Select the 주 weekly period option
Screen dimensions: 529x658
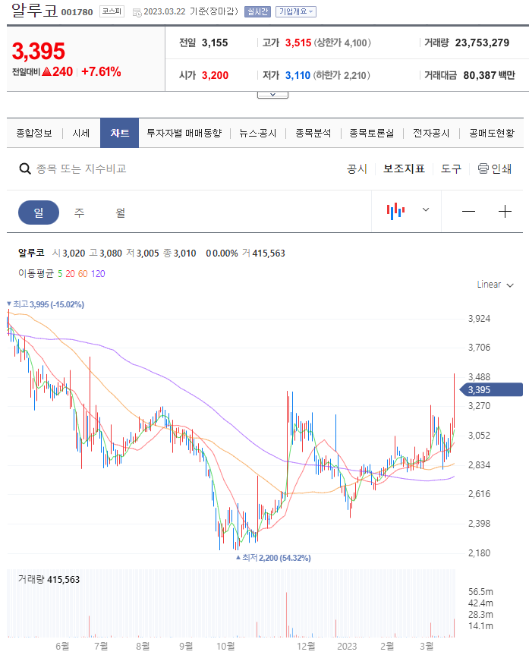click(x=79, y=213)
